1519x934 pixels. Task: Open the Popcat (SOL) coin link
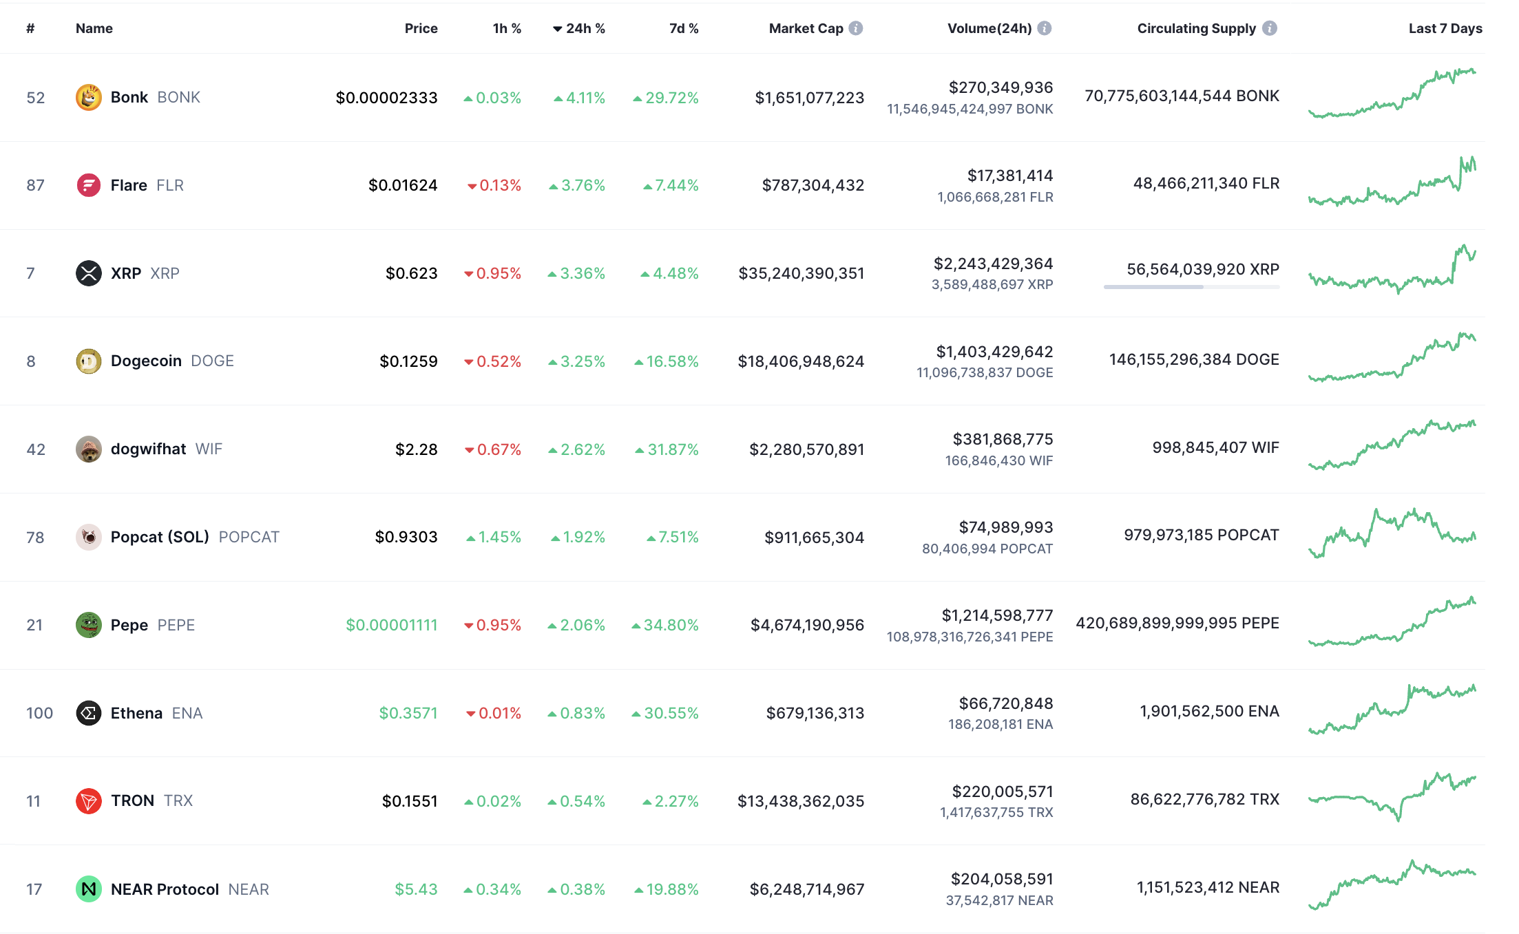pyautogui.click(x=160, y=537)
